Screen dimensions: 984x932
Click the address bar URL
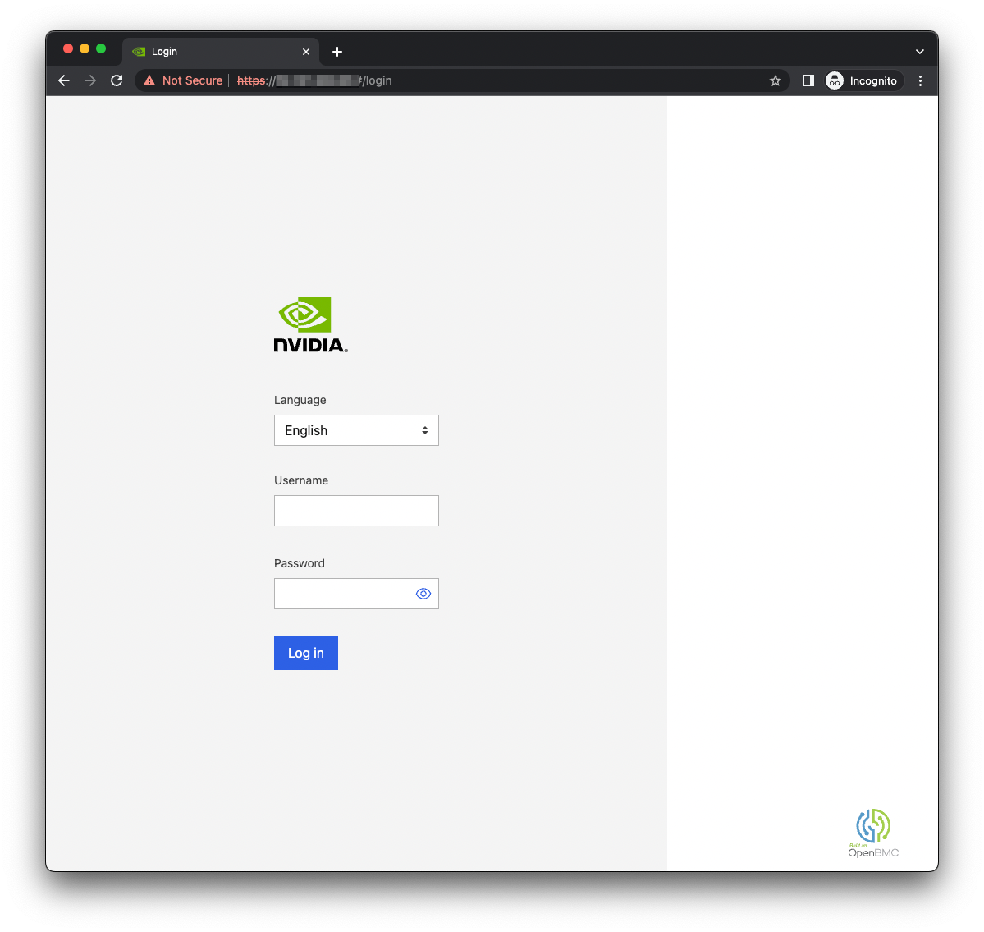pyautogui.click(x=314, y=80)
